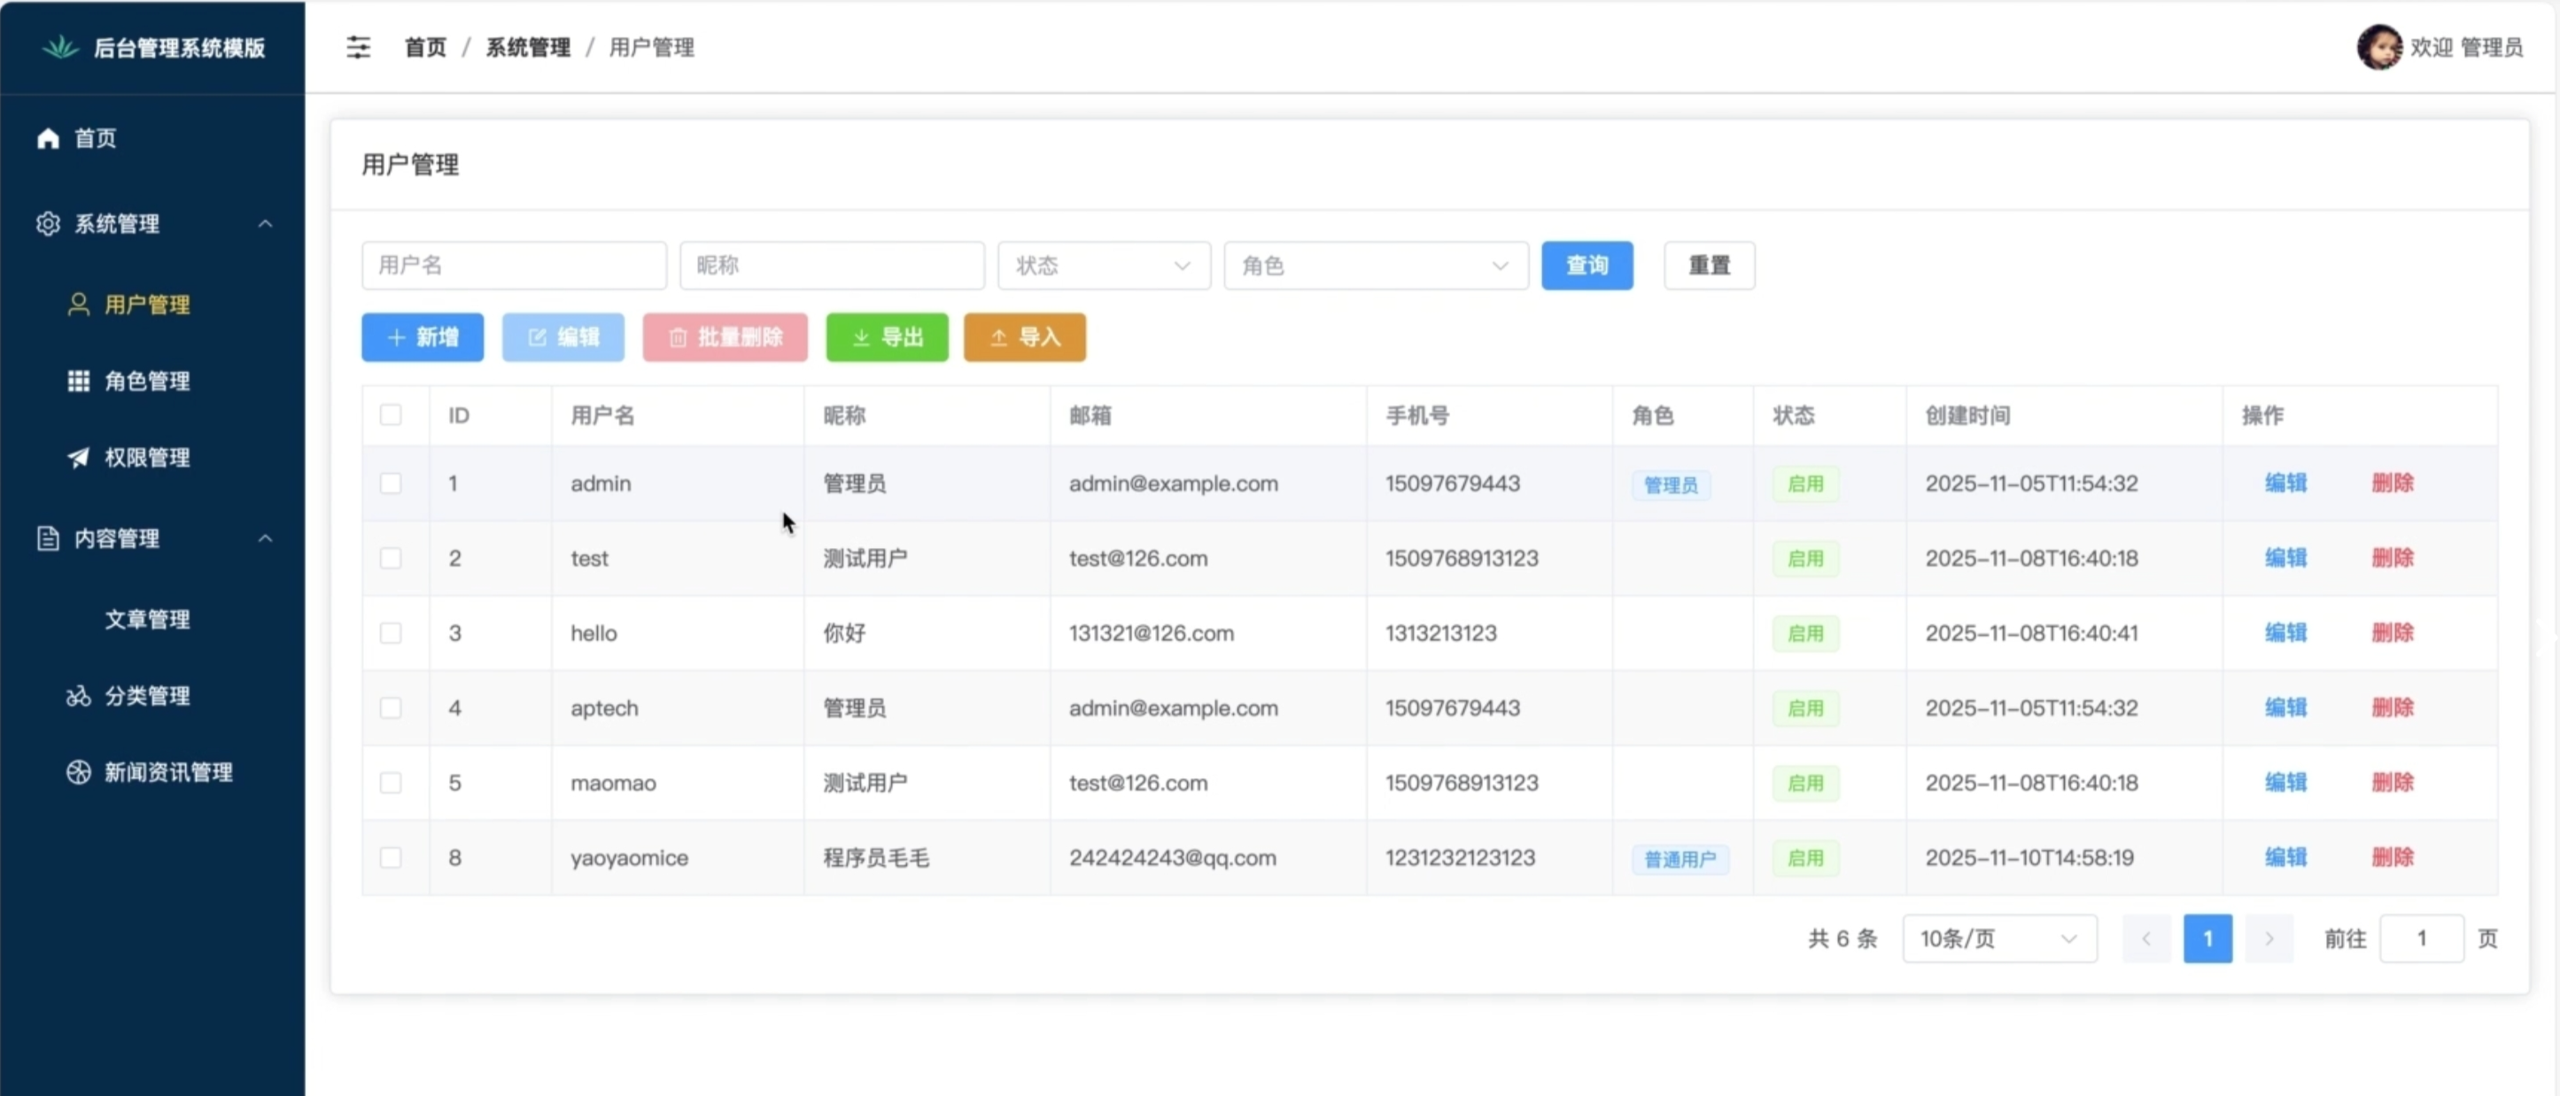Click the blue 查询 search button
Image resolution: width=2560 pixels, height=1096 pixels.
click(x=1586, y=266)
